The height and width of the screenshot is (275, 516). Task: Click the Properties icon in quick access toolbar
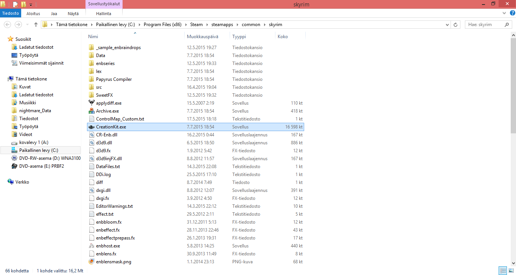[16, 5]
